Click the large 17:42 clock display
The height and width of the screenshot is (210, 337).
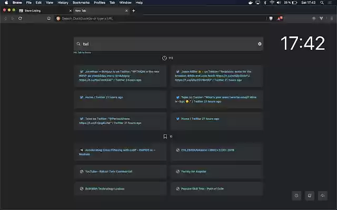pyautogui.click(x=303, y=43)
